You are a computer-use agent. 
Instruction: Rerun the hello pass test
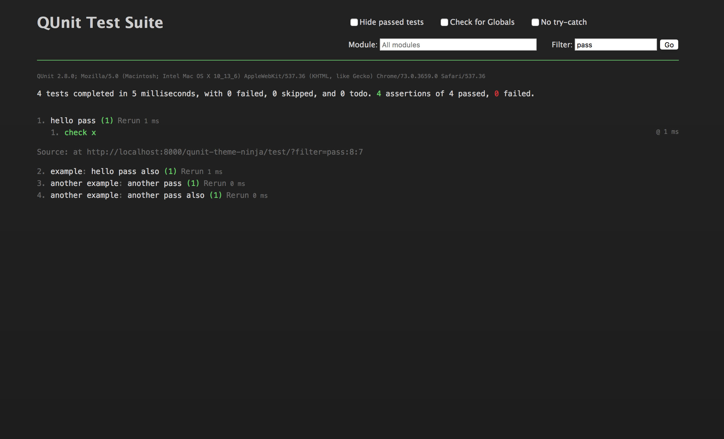point(129,121)
